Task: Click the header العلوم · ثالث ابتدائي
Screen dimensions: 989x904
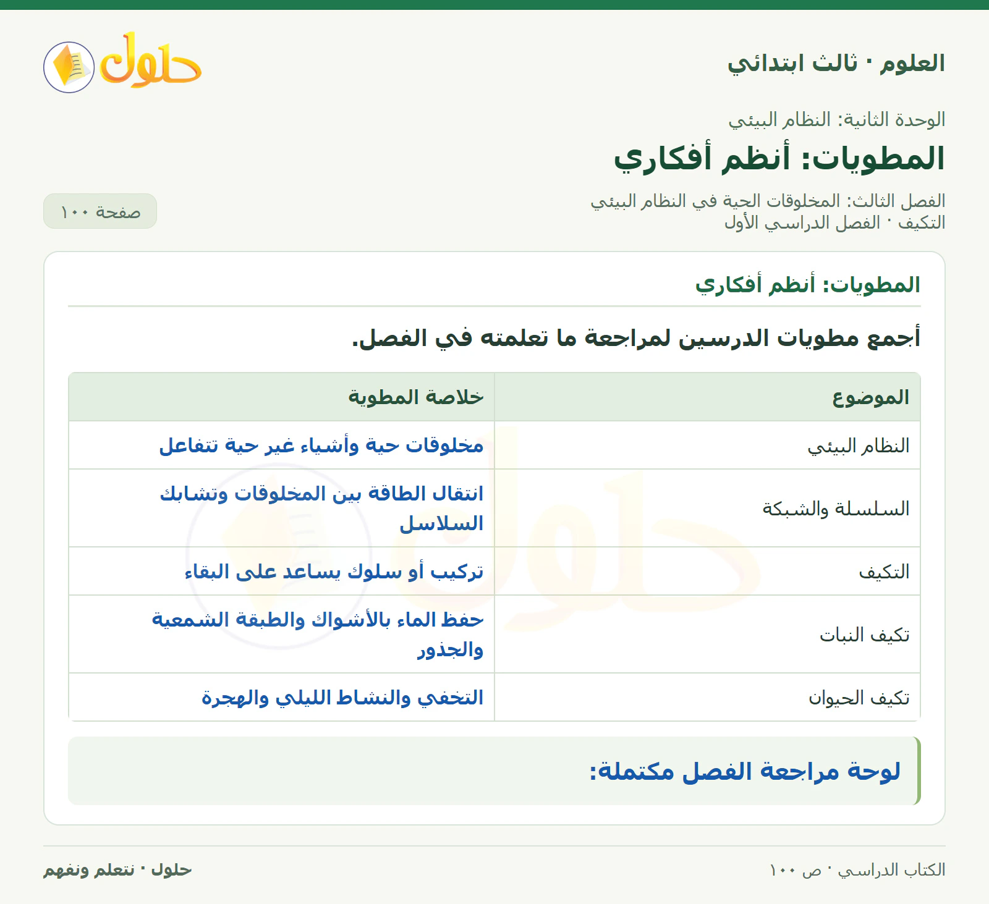Action: tap(836, 63)
